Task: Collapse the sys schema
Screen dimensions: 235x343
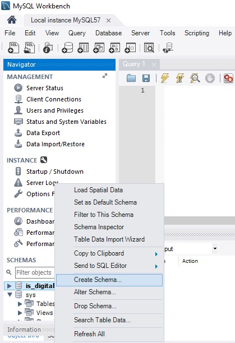Action: click(x=10, y=294)
